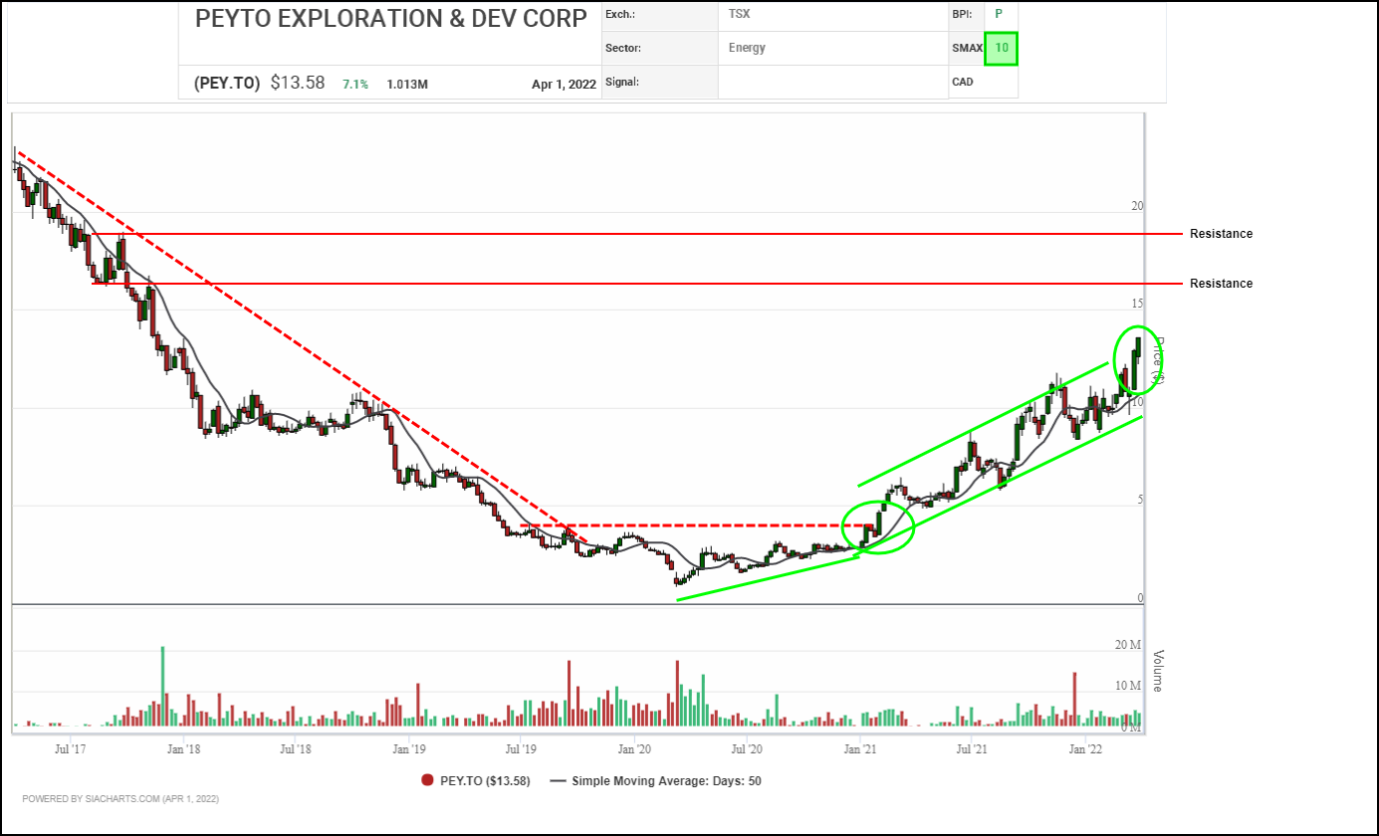The width and height of the screenshot is (1379, 836).
Task: Click the tallest volume bar near Jan '18
Action: click(162, 688)
